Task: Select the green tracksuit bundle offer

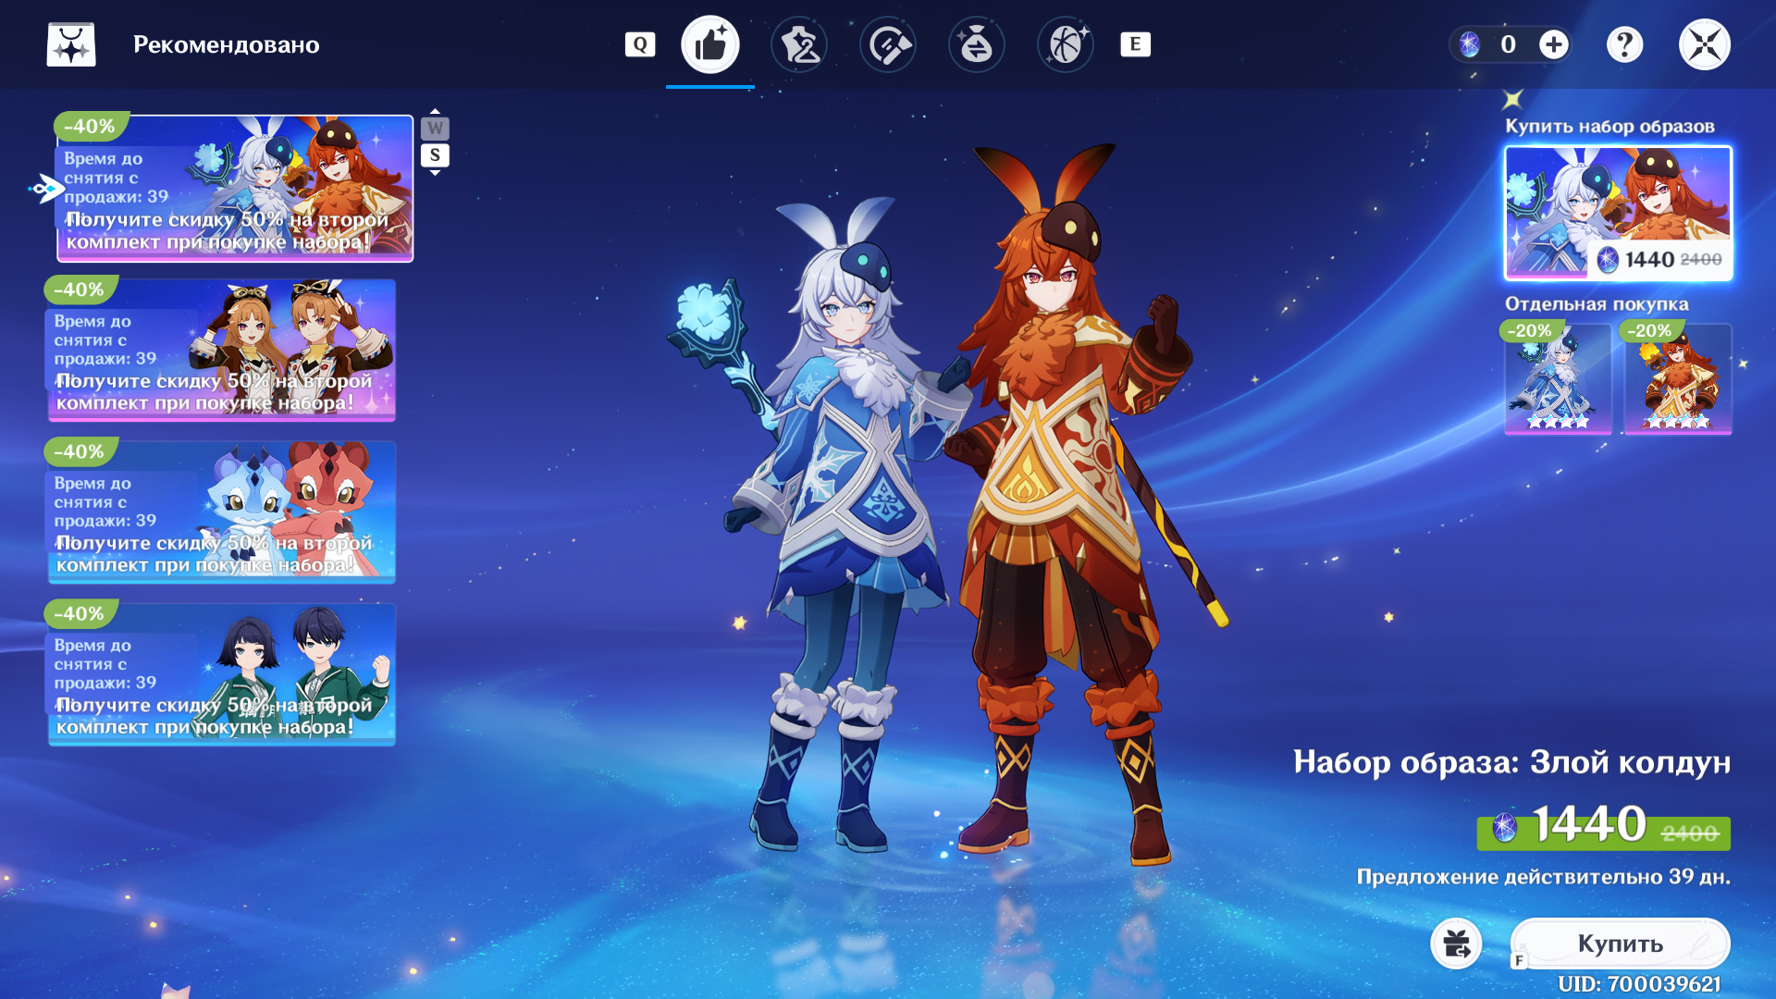Action: 222,675
